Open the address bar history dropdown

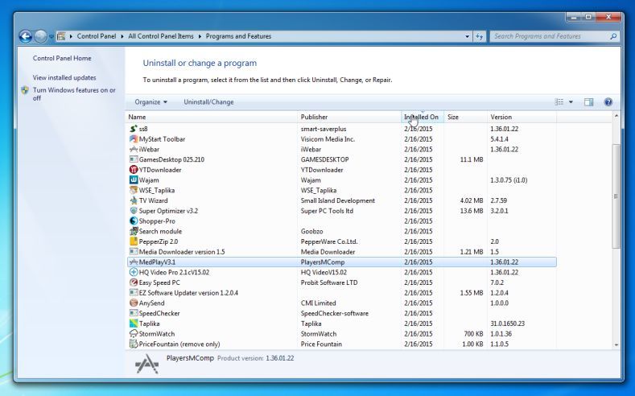point(468,36)
